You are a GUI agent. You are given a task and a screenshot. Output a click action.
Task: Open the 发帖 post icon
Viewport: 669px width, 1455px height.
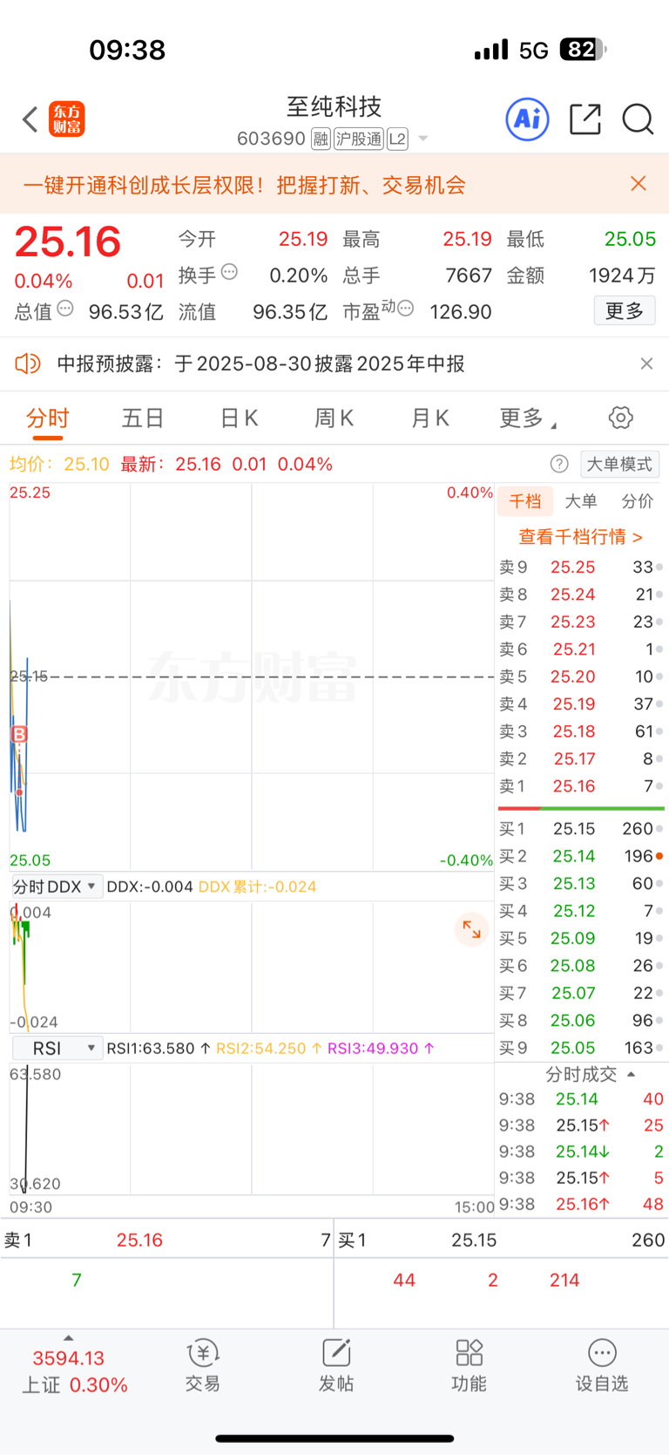336,1366
